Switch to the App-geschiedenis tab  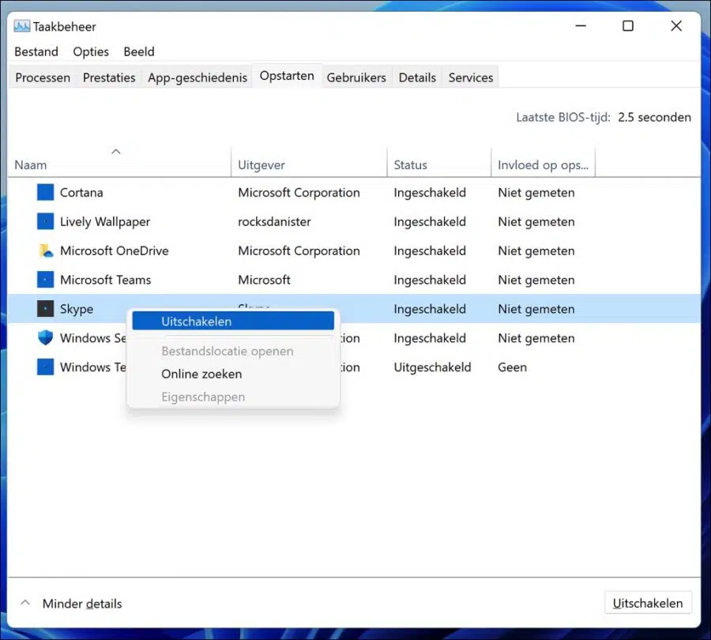click(197, 77)
